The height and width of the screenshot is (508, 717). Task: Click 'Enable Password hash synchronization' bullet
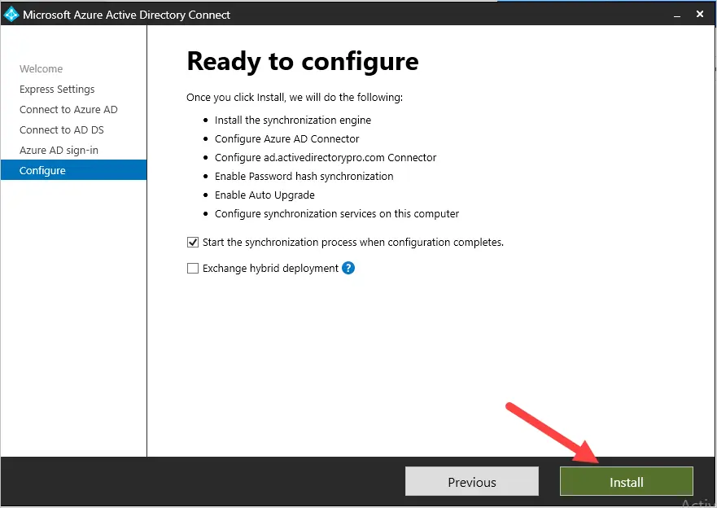[x=304, y=177]
